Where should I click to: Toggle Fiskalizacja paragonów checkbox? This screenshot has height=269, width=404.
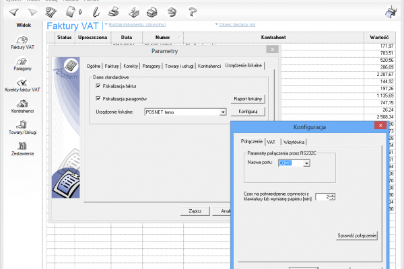click(x=98, y=98)
